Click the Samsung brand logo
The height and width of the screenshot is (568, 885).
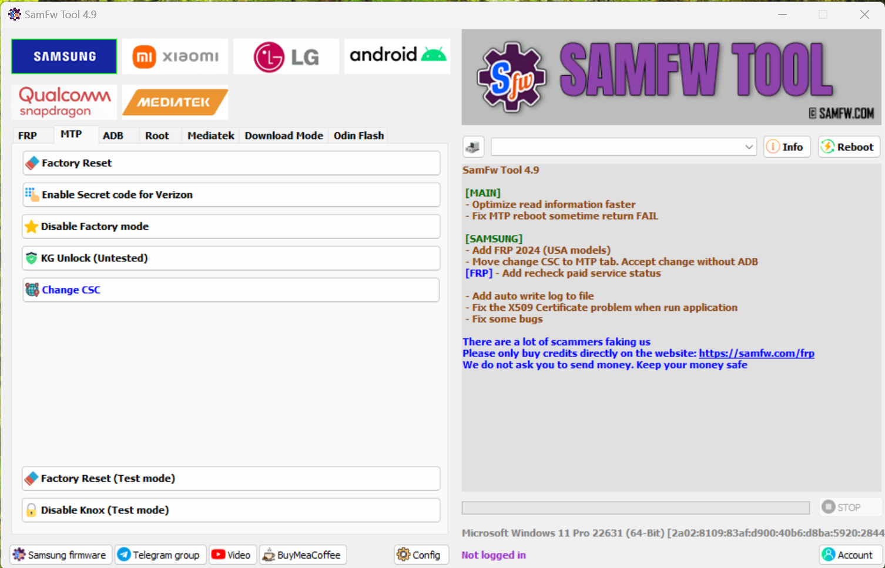click(64, 56)
